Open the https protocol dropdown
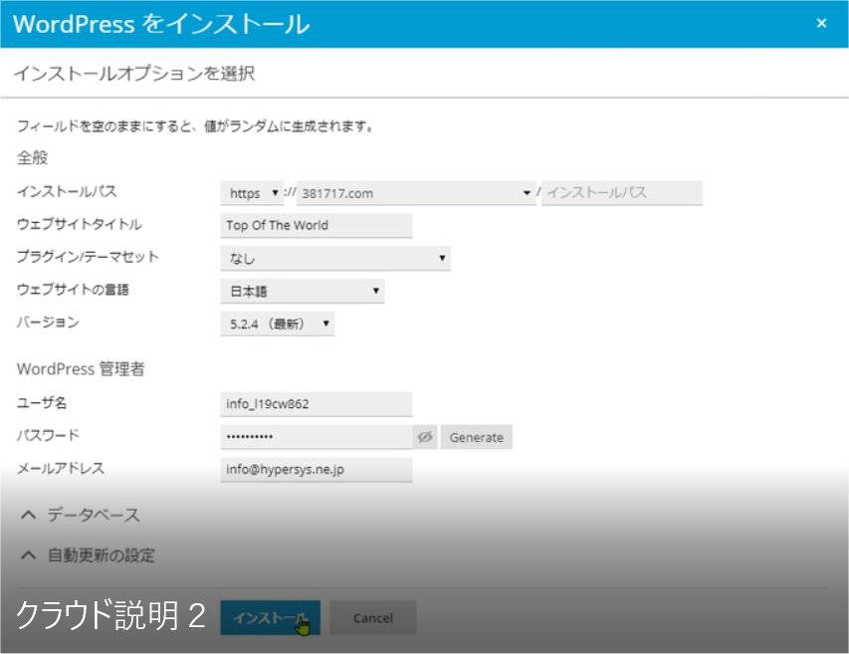Screen dimensions: 849x654 click(x=252, y=193)
